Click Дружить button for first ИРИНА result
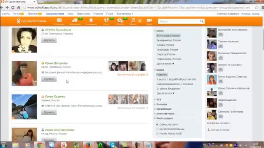 (x=49, y=40)
